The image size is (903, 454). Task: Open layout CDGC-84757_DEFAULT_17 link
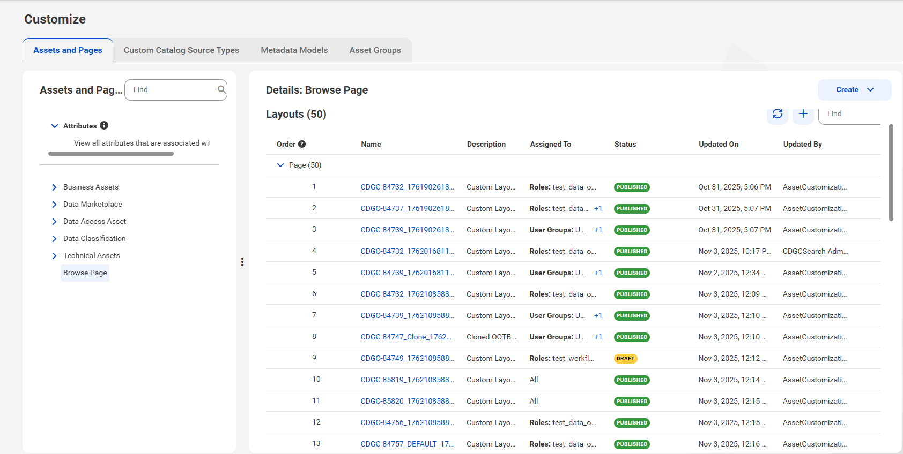pos(407,444)
